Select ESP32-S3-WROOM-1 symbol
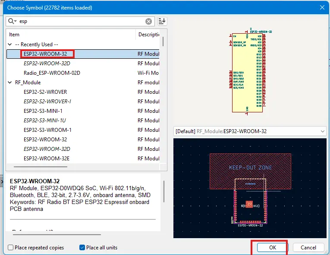 [x=83, y=130]
